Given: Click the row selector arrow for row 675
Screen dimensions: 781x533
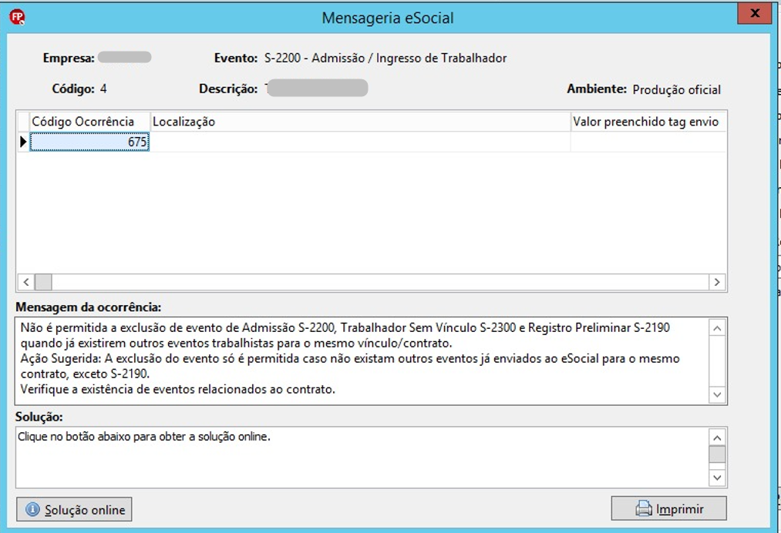Looking at the screenshot, I should (23, 142).
